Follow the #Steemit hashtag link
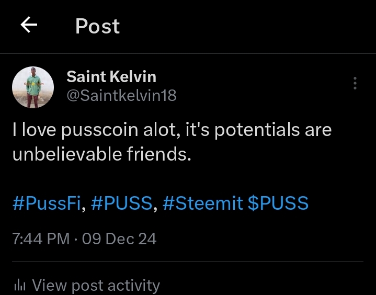The width and height of the screenshot is (376, 295). [203, 203]
